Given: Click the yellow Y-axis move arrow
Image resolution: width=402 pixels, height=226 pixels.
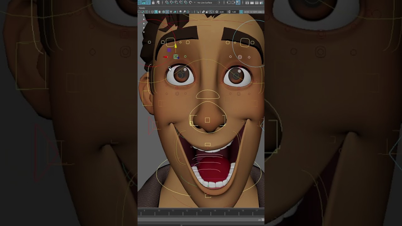Looking at the screenshot, I should click(176, 46).
